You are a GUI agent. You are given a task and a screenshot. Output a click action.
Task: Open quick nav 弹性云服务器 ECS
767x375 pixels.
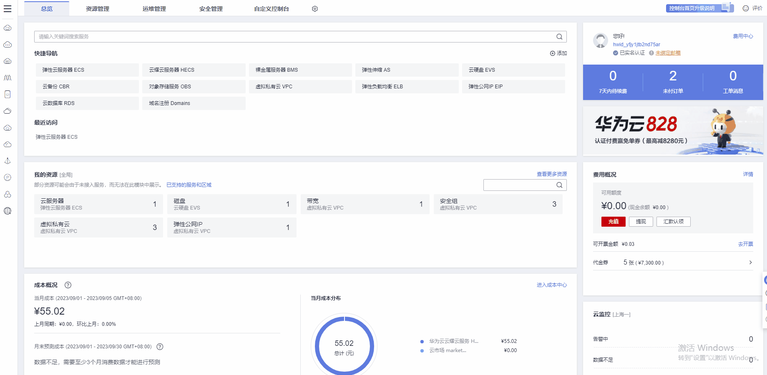point(87,70)
